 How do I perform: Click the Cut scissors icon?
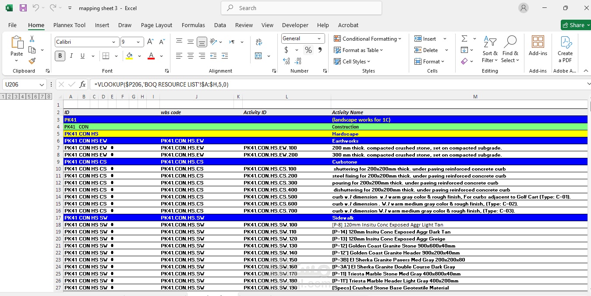tap(32, 39)
